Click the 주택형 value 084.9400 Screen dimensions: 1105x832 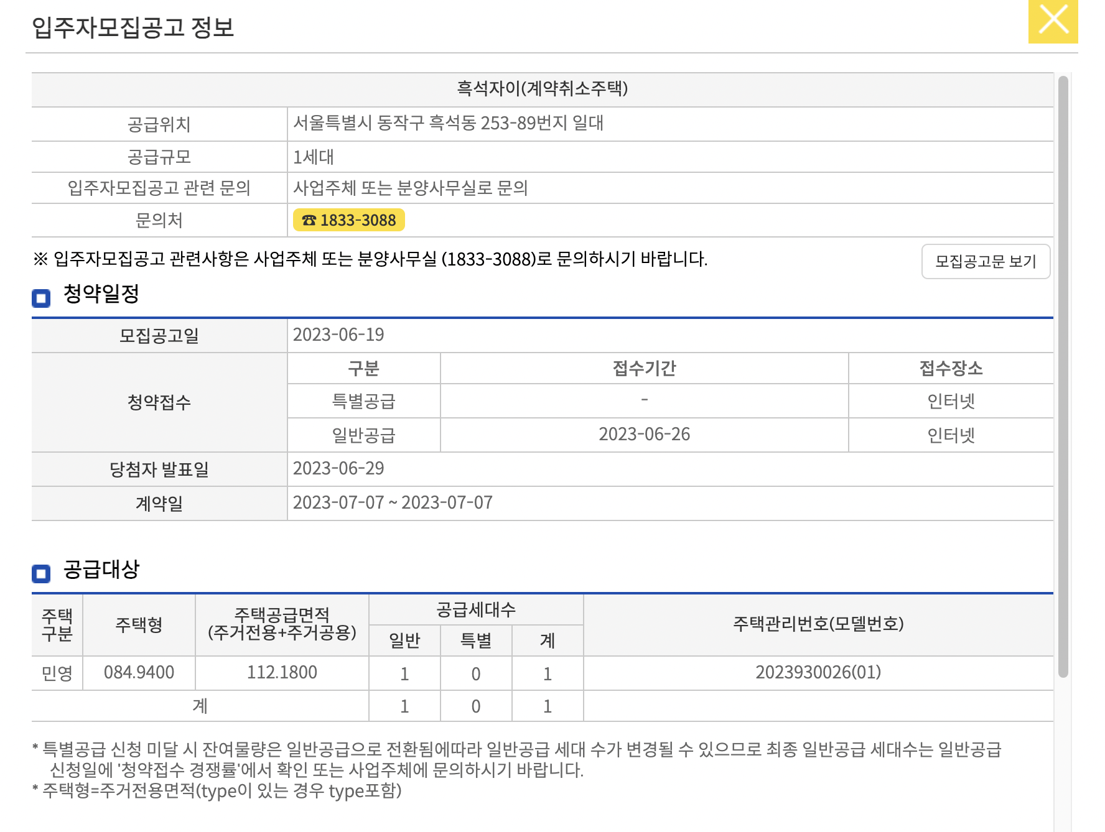tap(138, 672)
